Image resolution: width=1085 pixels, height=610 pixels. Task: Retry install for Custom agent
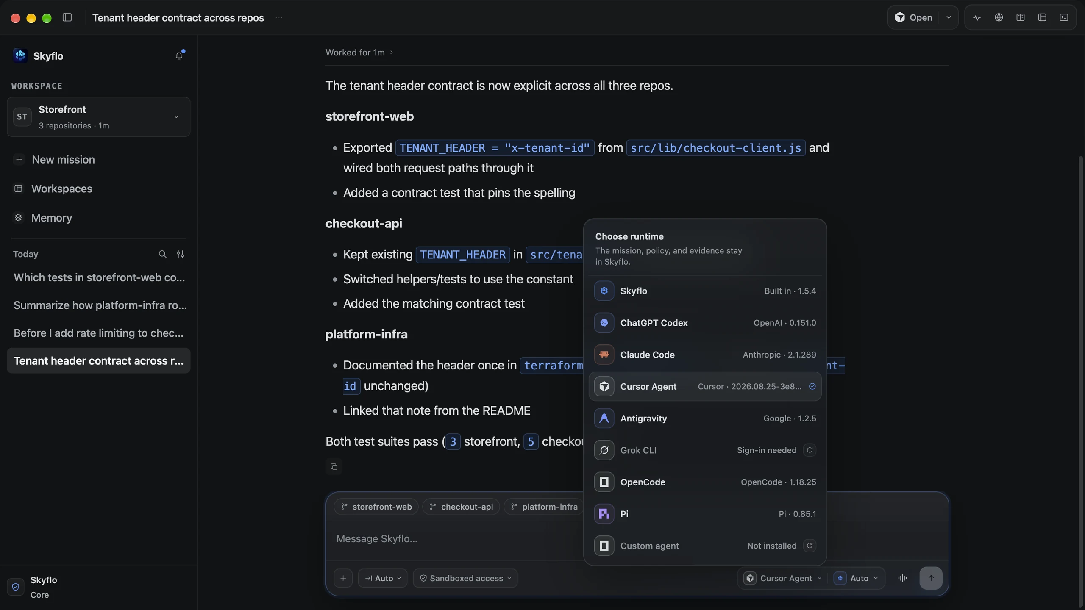[810, 546]
